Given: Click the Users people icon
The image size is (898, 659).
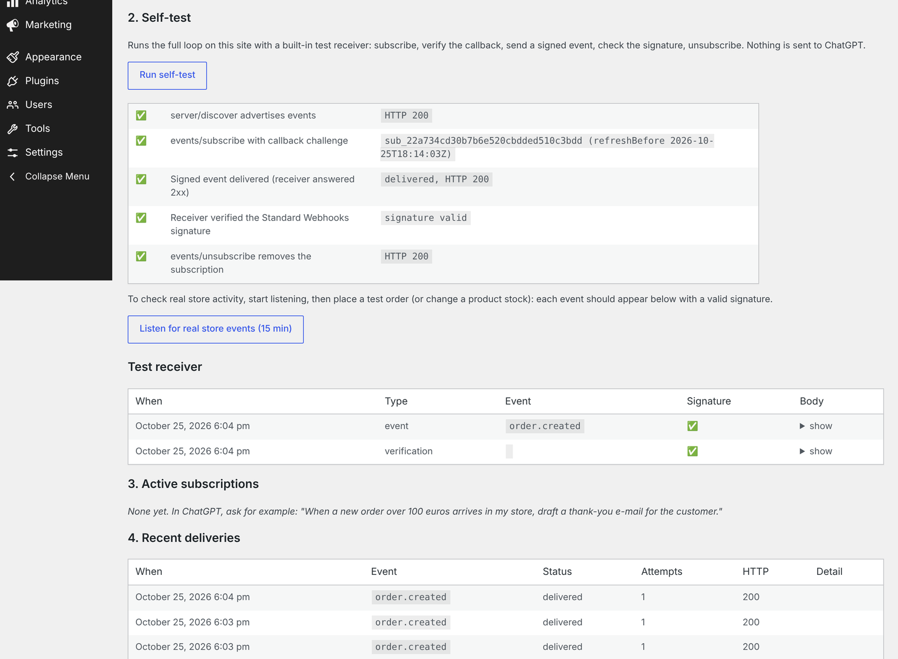Looking at the screenshot, I should [12, 105].
